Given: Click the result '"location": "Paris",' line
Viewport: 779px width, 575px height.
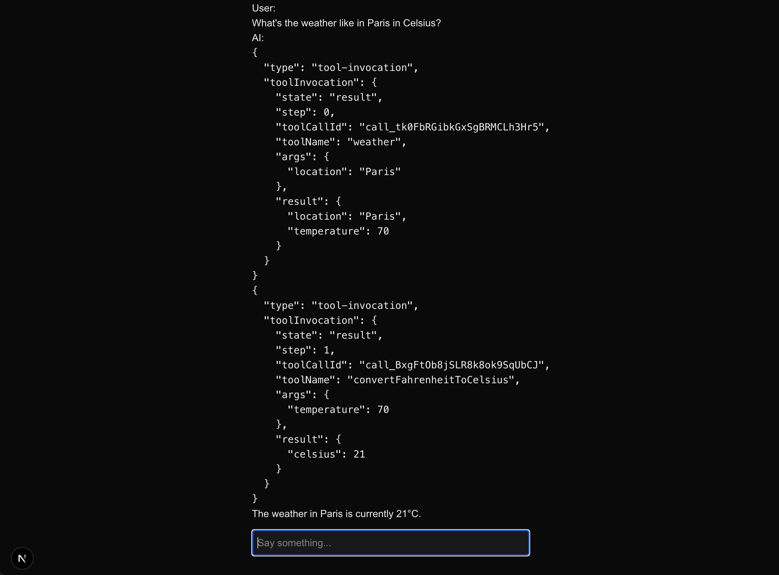Looking at the screenshot, I should pos(347,216).
